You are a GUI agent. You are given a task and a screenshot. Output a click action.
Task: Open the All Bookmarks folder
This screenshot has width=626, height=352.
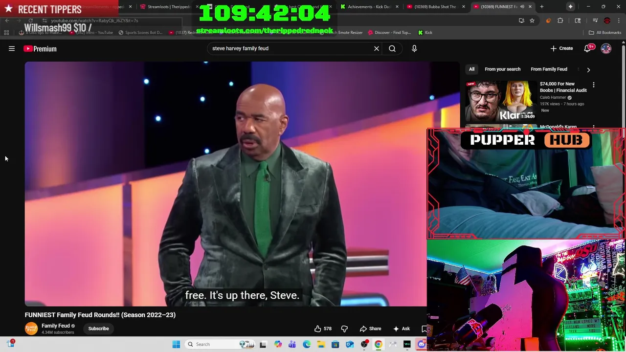pyautogui.click(x=605, y=32)
